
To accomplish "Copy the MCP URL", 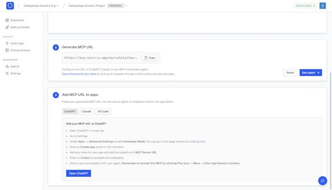I will point(150,58).
